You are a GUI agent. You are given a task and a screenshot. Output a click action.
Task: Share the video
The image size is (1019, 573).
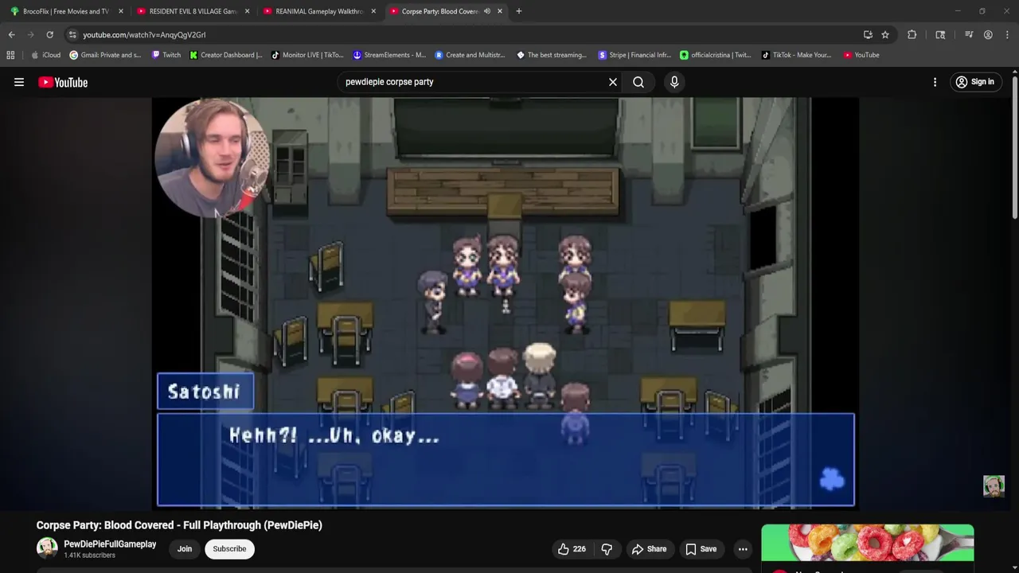pyautogui.click(x=649, y=549)
